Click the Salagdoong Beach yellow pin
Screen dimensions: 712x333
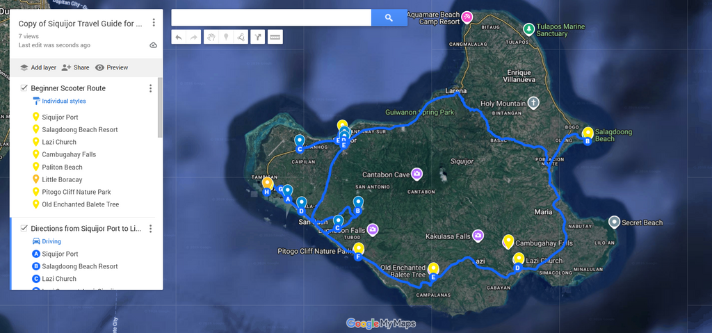coord(588,132)
